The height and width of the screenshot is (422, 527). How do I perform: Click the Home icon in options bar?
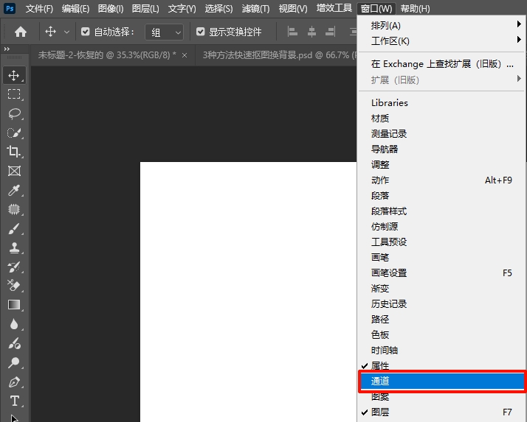click(x=21, y=32)
